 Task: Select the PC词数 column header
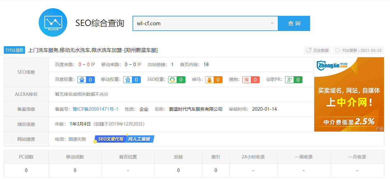26,157
